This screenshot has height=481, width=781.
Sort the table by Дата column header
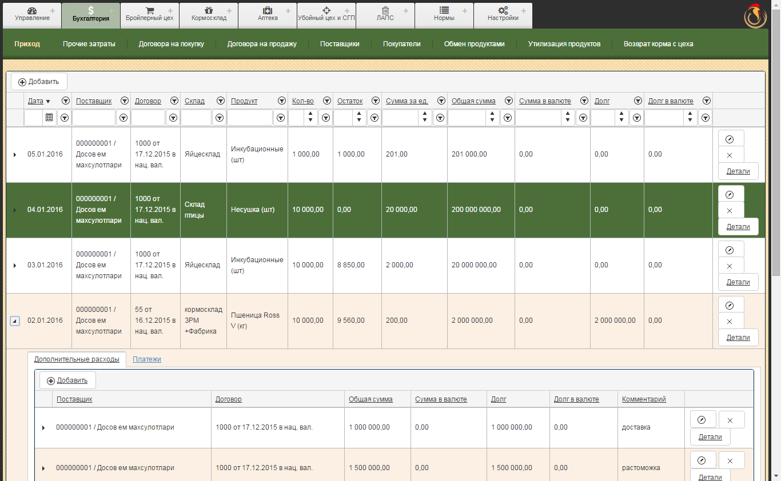click(35, 101)
